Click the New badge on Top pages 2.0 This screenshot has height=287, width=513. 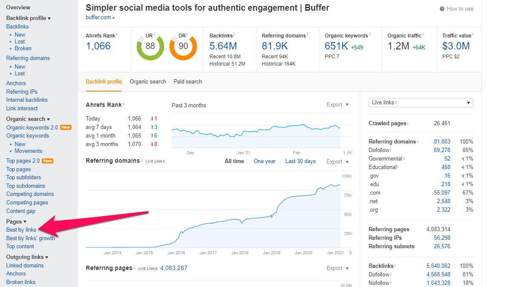tap(48, 161)
